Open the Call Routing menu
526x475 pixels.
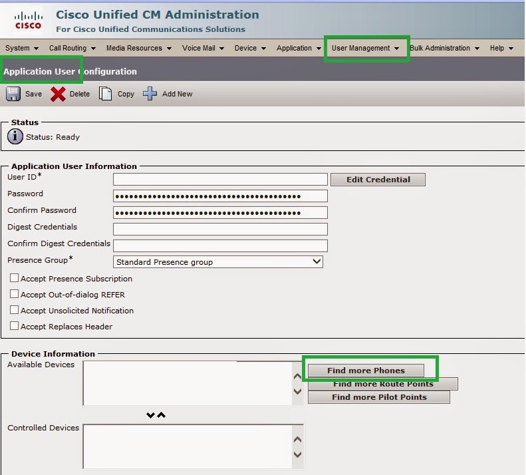[72, 48]
